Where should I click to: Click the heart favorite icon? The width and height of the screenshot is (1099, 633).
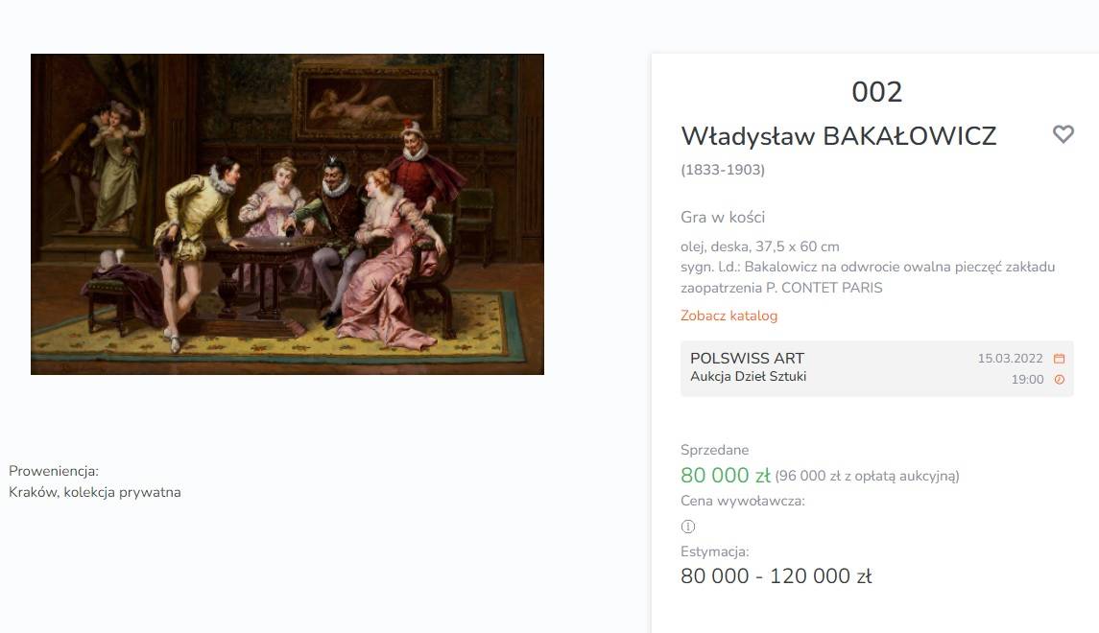1063,134
